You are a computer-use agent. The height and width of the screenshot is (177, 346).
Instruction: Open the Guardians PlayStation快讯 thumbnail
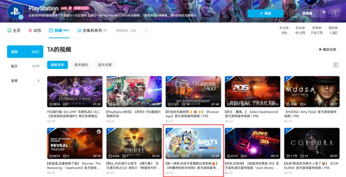point(134,92)
